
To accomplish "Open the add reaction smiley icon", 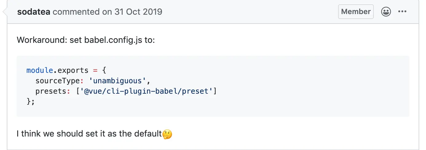I will (x=386, y=12).
